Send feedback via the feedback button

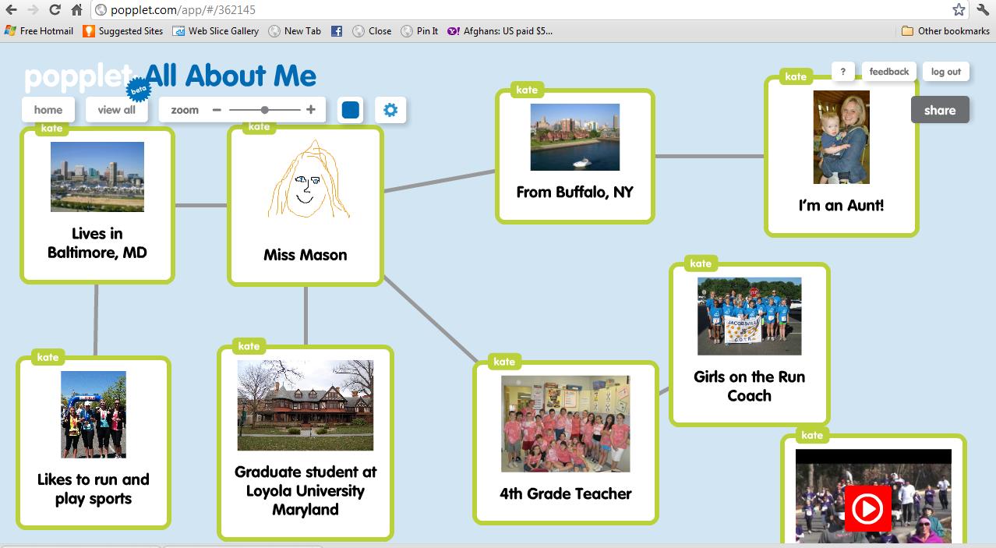(888, 71)
